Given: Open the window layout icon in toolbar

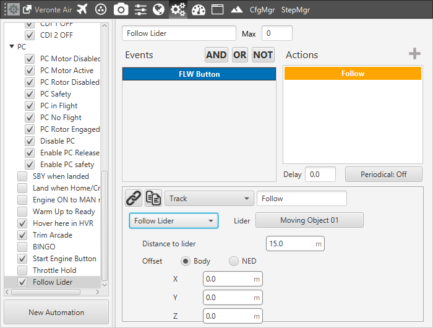Looking at the screenshot, I should coord(217,9).
